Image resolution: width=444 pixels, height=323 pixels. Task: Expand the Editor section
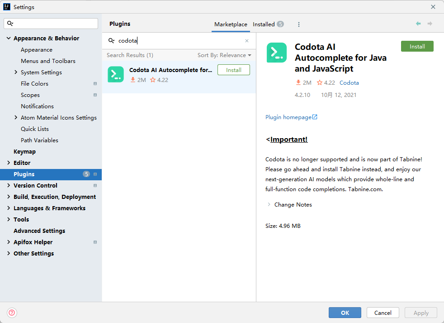click(9, 163)
